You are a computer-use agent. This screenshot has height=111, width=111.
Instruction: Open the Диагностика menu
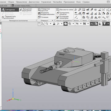pos(34,2)
